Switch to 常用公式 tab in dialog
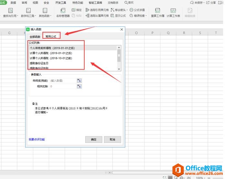Screen dimensions: 225x179 pyautogui.click(x=51, y=36)
